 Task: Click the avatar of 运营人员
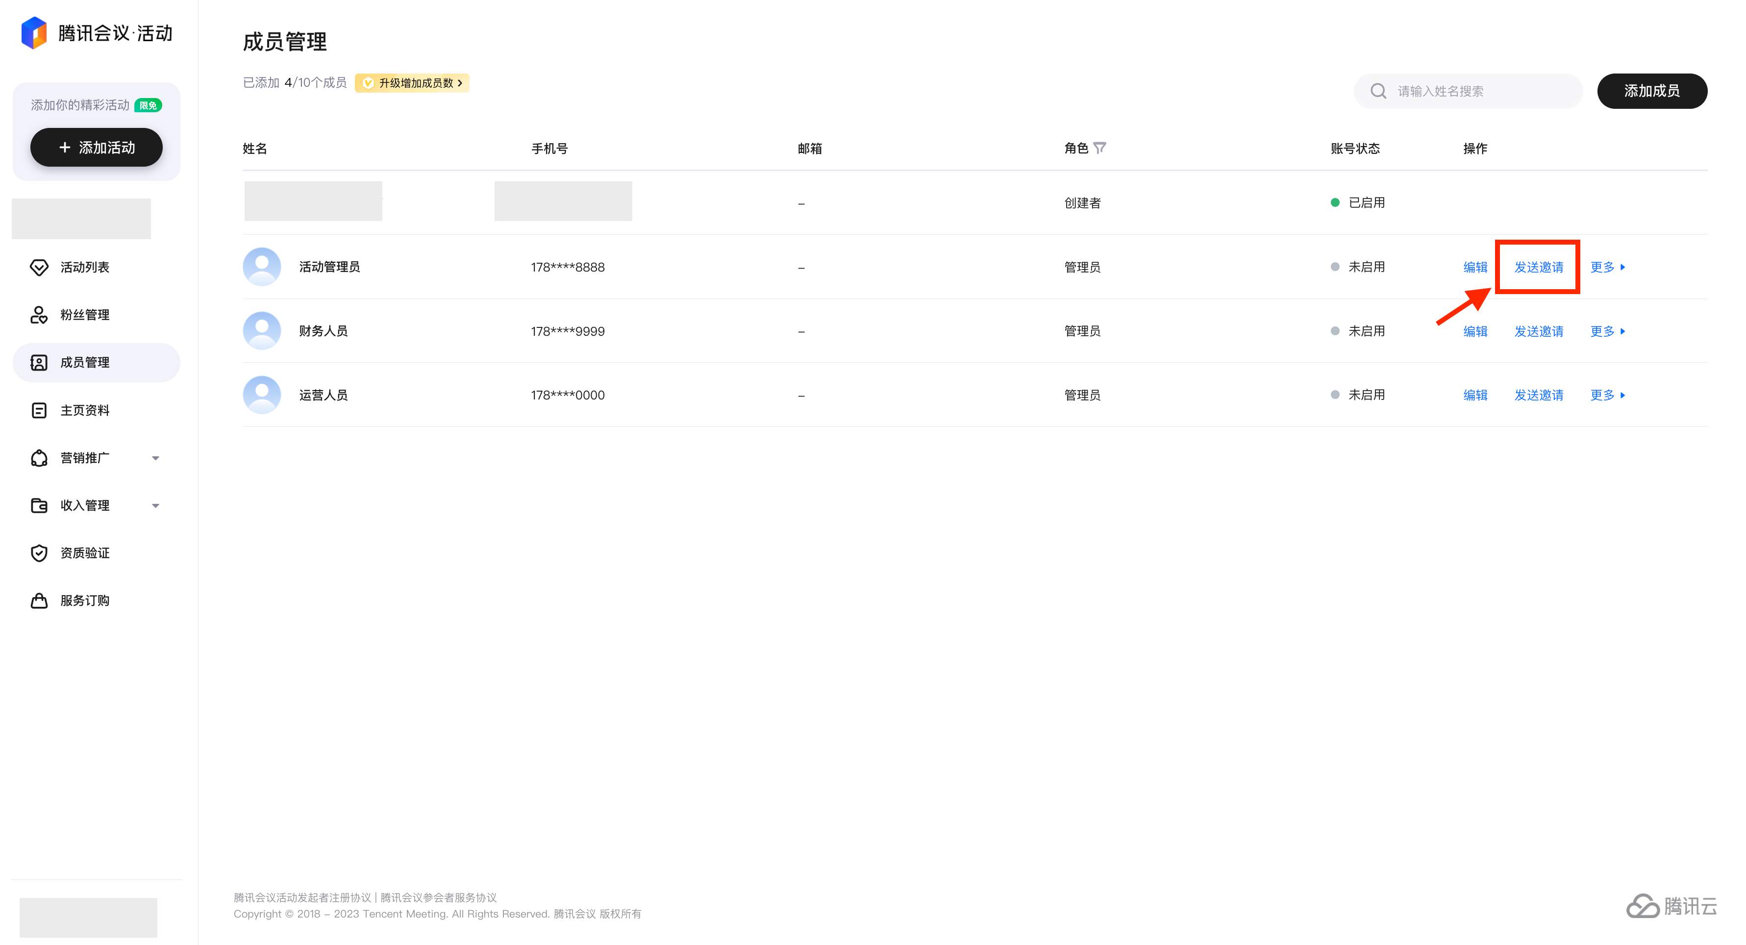262,395
